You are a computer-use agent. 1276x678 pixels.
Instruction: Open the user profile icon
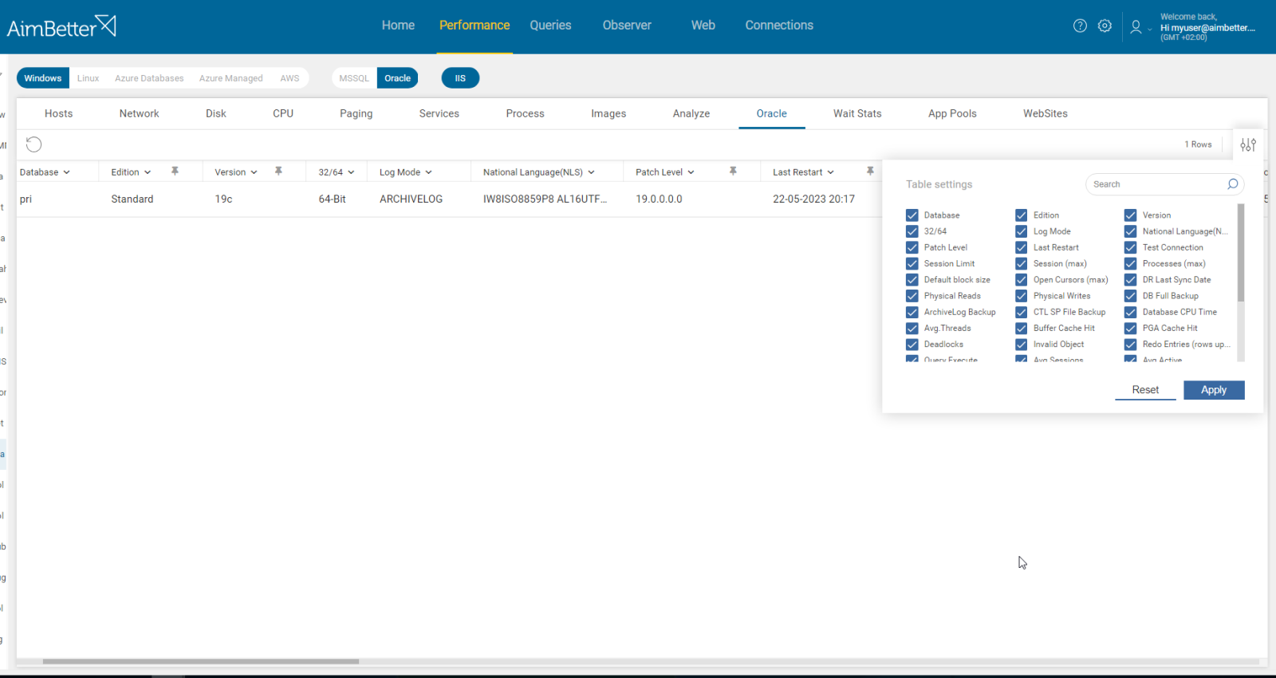click(x=1136, y=26)
